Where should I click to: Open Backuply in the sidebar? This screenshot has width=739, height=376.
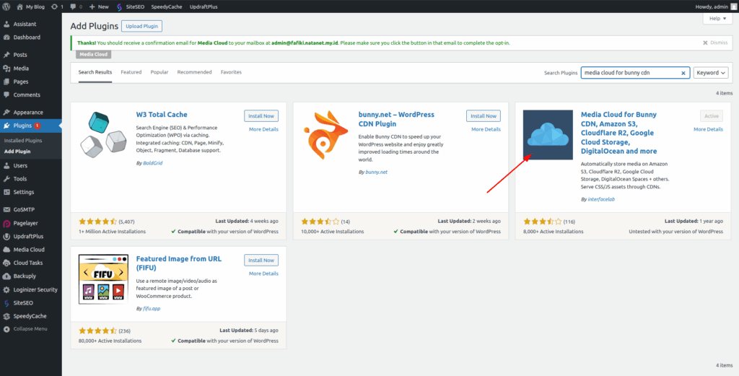pos(25,276)
